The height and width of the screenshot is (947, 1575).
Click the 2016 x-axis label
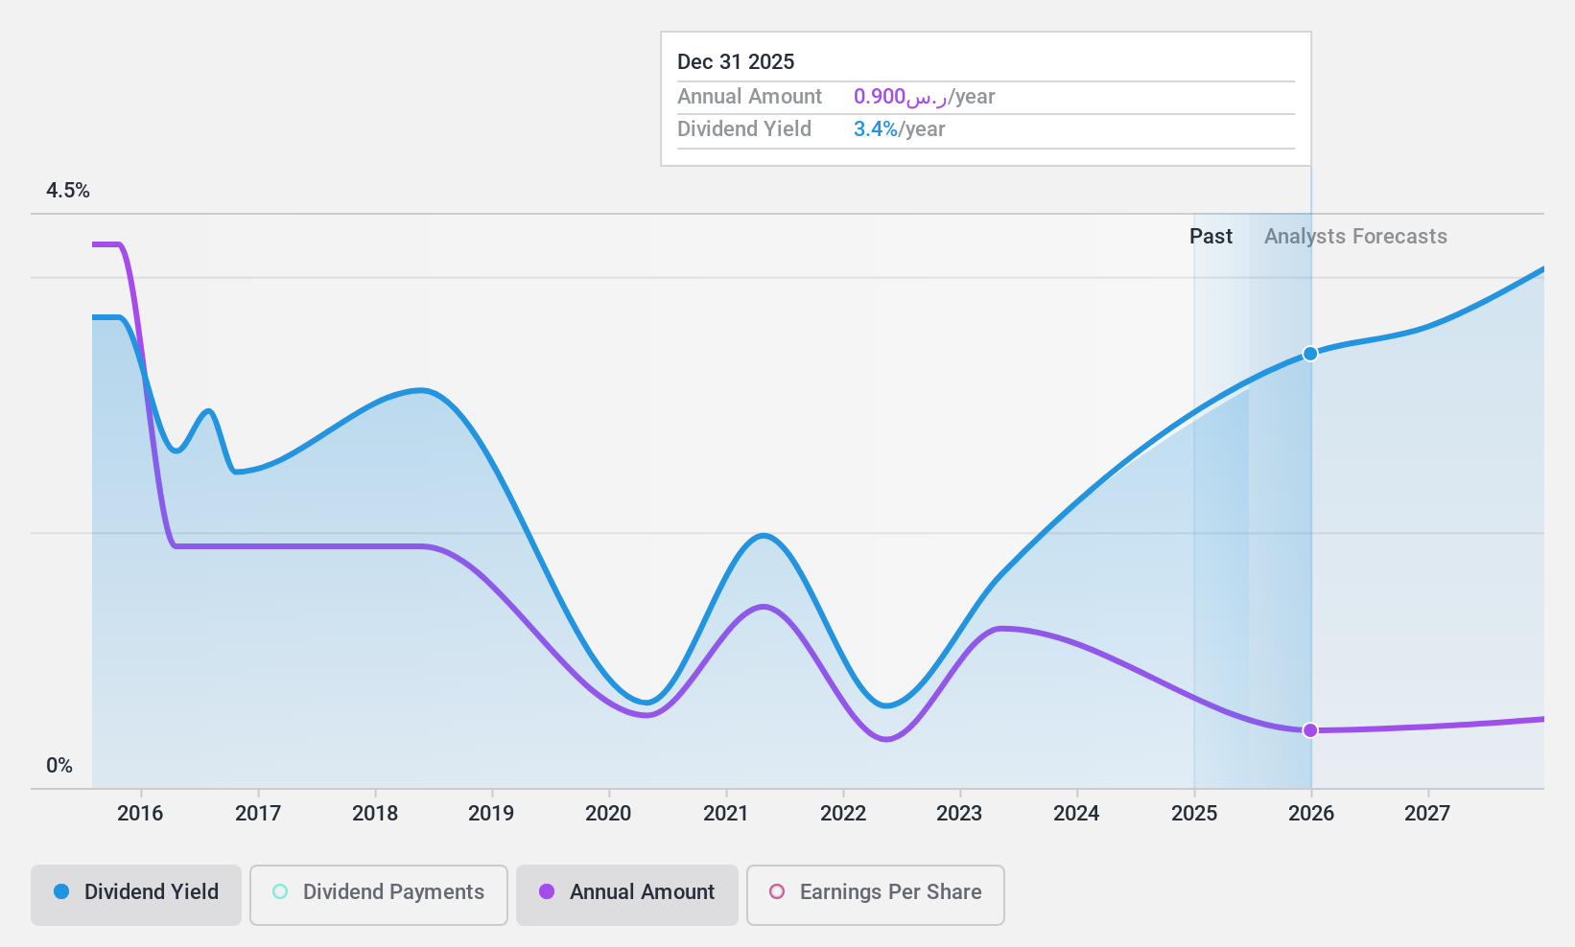click(x=140, y=814)
